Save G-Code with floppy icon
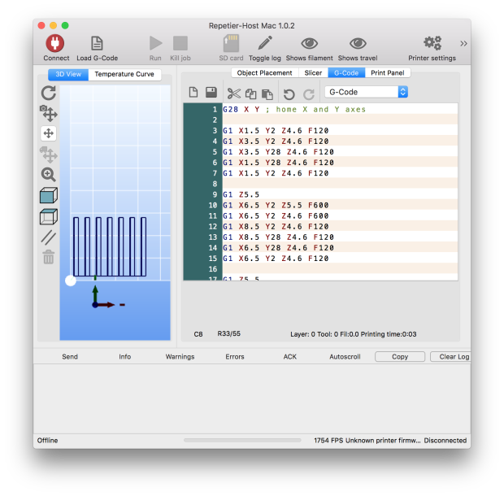This screenshot has width=504, height=496. (211, 93)
